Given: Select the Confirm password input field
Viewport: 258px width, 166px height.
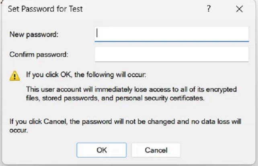Looking at the screenshot, I should pyautogui.click(x=172, y=55).
